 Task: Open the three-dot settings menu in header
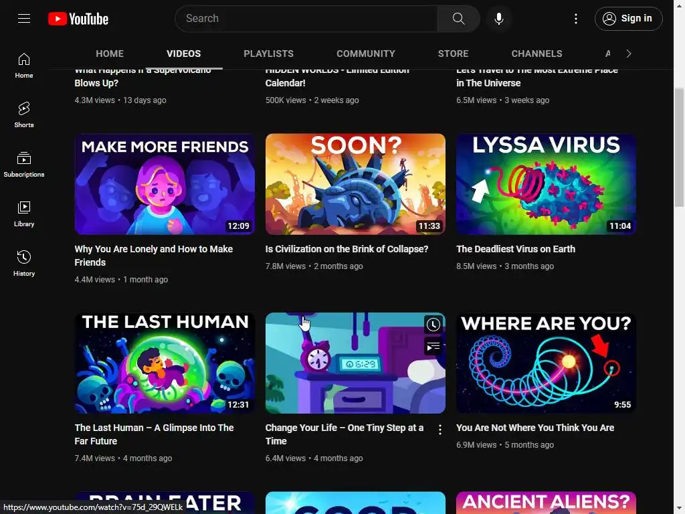[x=575, y=18]
